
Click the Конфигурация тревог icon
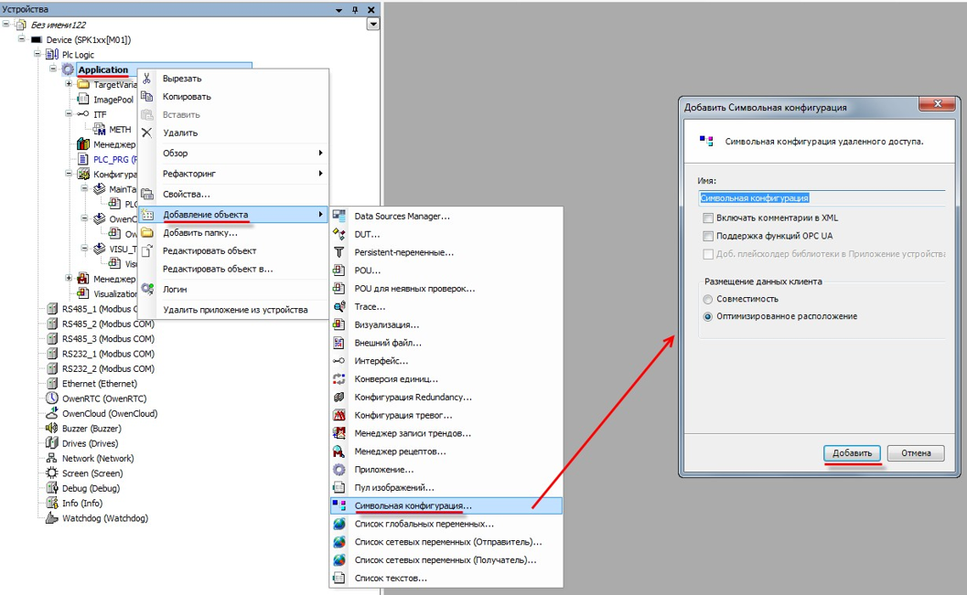tap(339, 415)
